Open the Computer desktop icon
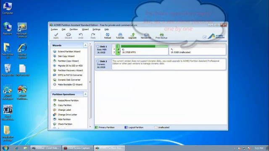Screen dimensions: 269x151 [8, 8]
